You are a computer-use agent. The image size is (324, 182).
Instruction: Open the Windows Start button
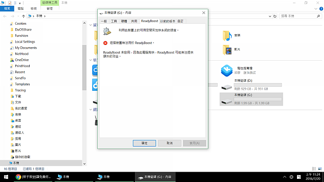[x=6, y=177]
